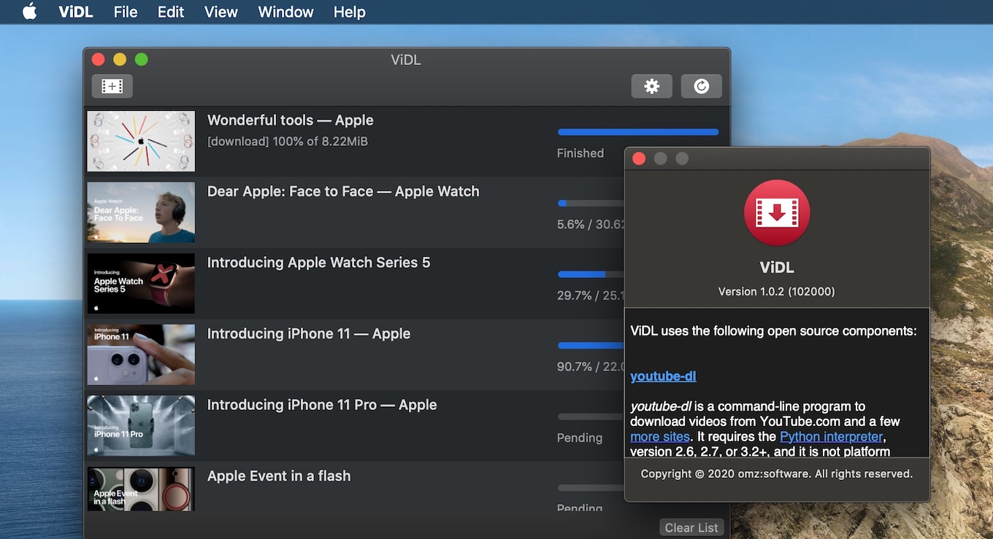Click the red ViDL app icon in About
This screenshot has width=993, height=539.
tap(776, 212)
